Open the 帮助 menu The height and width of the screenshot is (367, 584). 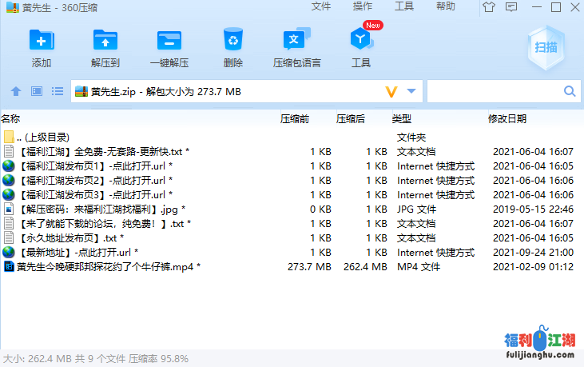(446, 6)
